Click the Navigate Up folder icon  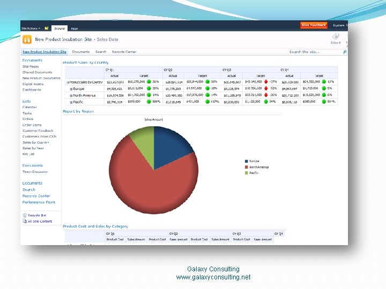click(x=46, y=28)
